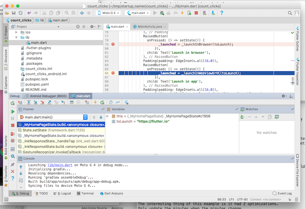Image resolution: width=305 pixels, height=209 pixels.
Task: Click count_clicks in the breadcrumb bar
Action: (19, 20)
